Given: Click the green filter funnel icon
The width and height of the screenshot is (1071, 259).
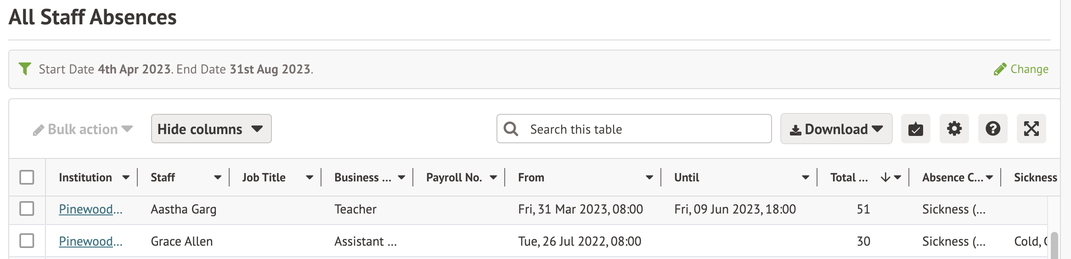Looking at the screenshot, I should pos(25,69).
